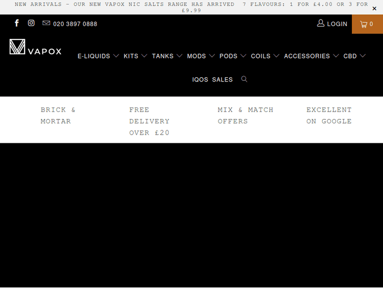Call the phone number 020 3897 0888

[75, 24]
